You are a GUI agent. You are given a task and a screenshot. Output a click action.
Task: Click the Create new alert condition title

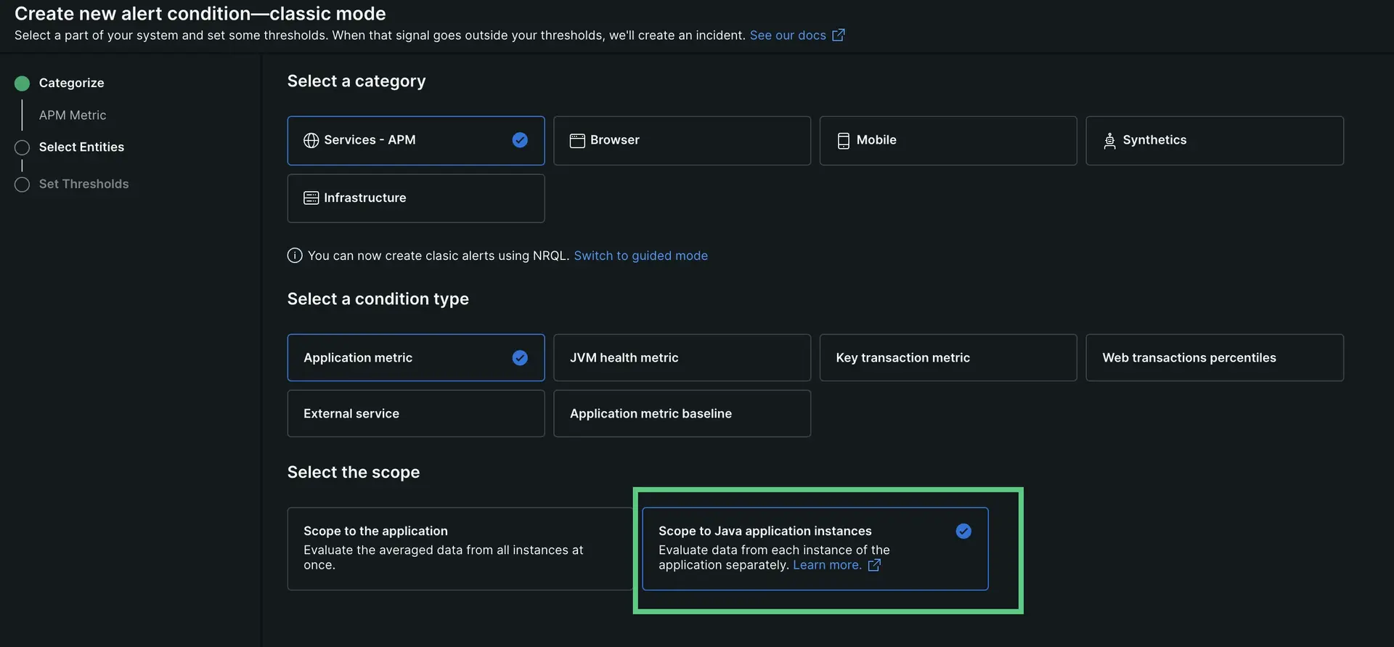pyautogui.click(x=200, y=13)
